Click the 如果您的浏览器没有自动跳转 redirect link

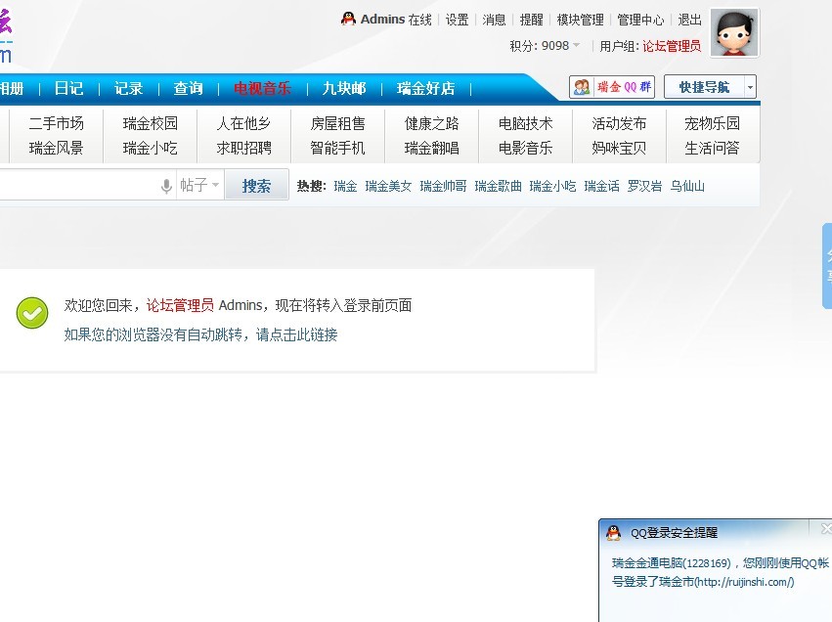200,334
